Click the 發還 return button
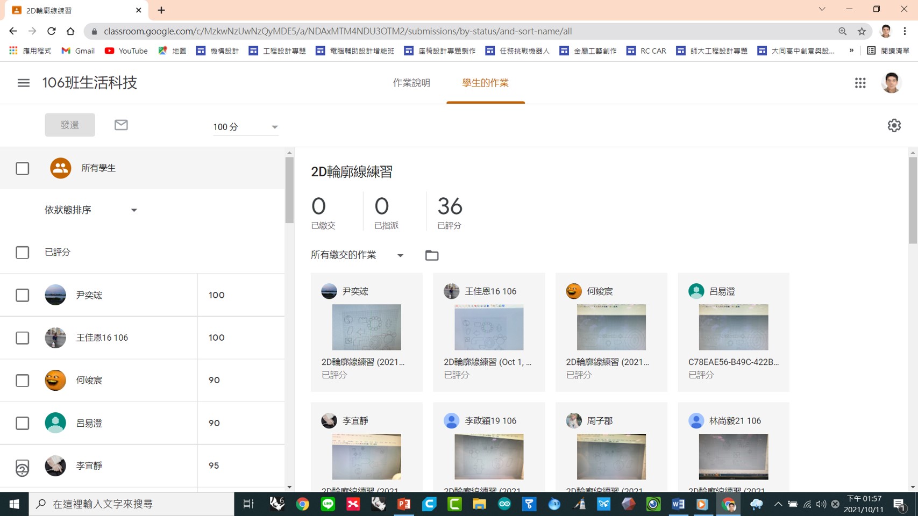Screen dimensions: 918x516 [70, 125]
